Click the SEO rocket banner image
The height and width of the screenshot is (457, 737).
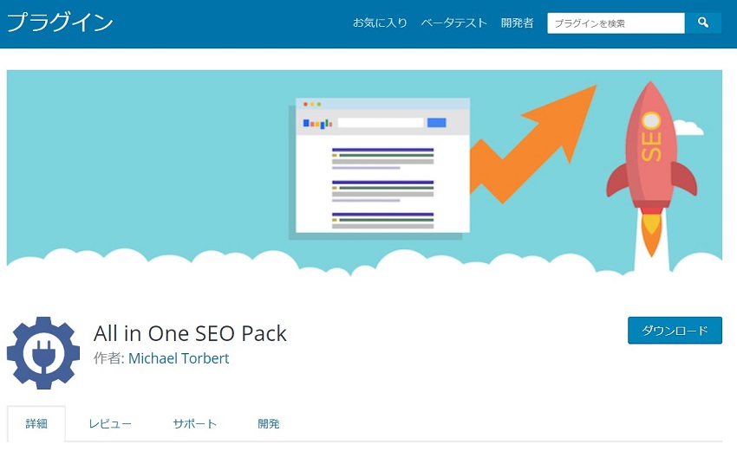[364, 174]
